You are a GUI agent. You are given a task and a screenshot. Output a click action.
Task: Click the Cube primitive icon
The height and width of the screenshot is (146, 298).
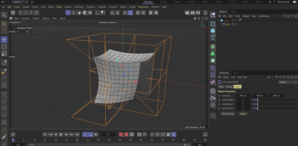213,31
